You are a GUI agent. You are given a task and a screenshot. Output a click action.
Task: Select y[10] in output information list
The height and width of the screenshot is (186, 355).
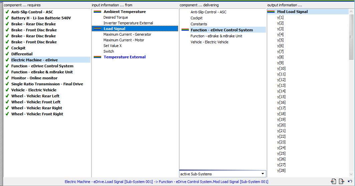tap(281, 68)
